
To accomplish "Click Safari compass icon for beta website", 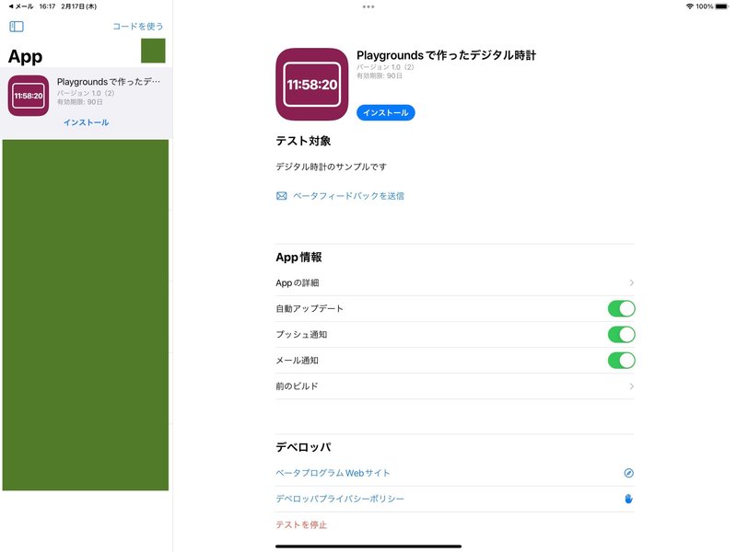I will [628, 473].
